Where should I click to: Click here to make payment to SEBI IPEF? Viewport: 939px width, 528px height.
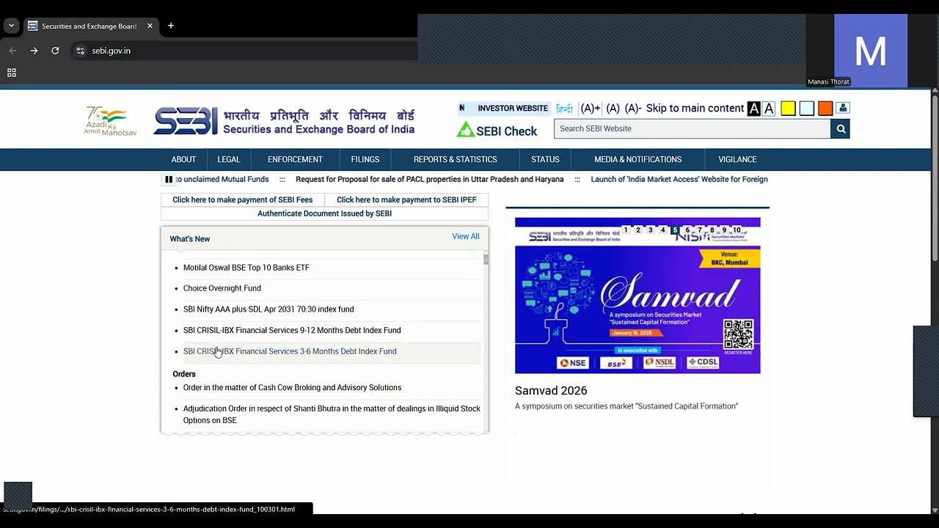[406, 199]
